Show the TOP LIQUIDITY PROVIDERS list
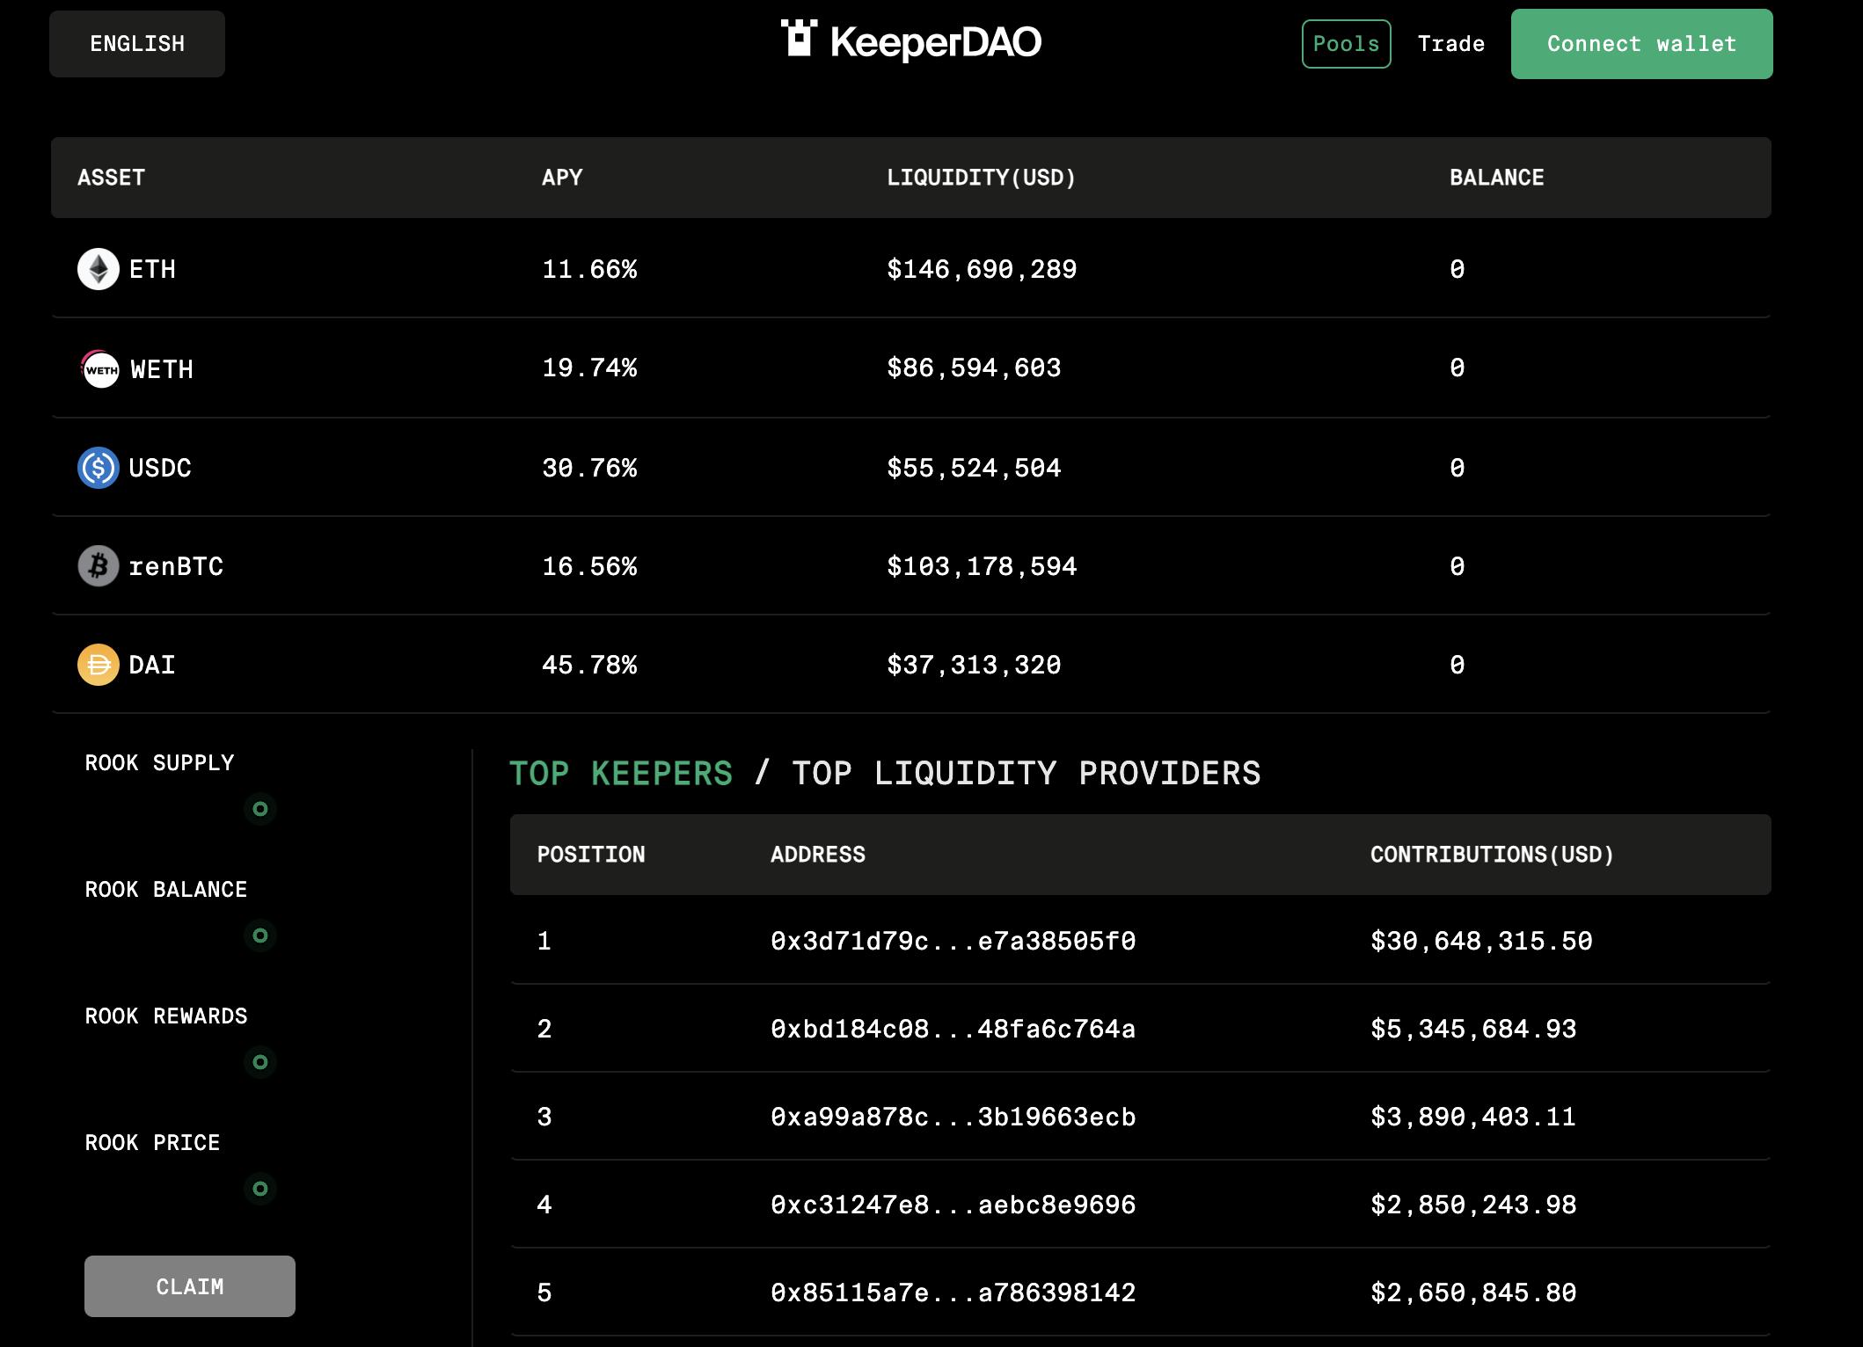Image resolution: width=1863 pixels, height=1347 pixels. click(x=1026, y=774)
